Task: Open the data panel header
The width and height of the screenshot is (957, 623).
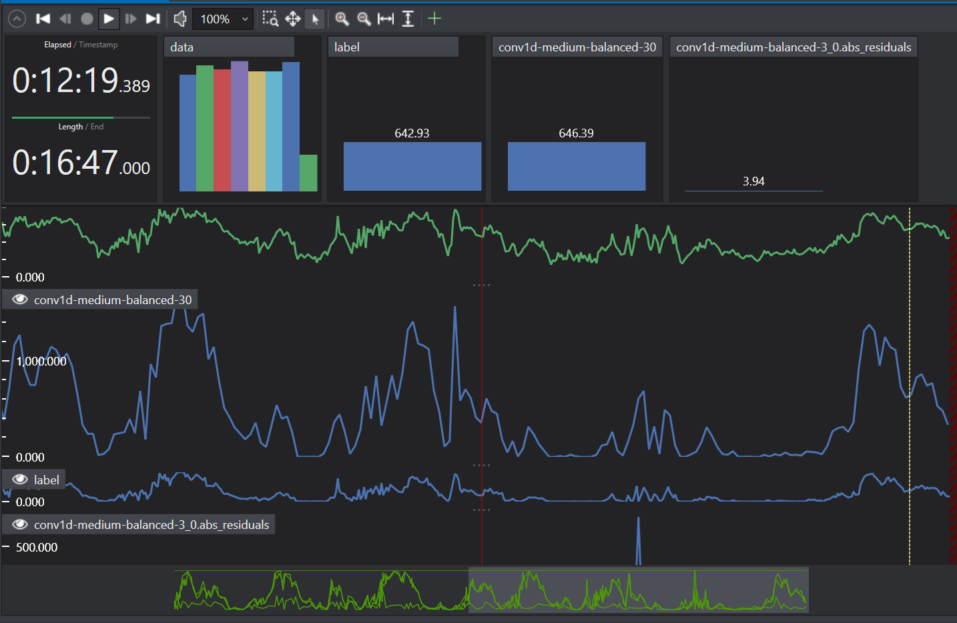Action: point(229,47)
